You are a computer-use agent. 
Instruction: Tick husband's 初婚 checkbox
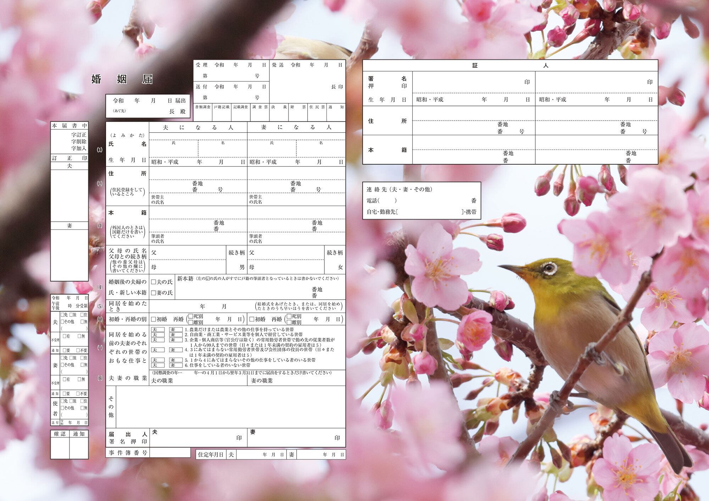[153, 319]
